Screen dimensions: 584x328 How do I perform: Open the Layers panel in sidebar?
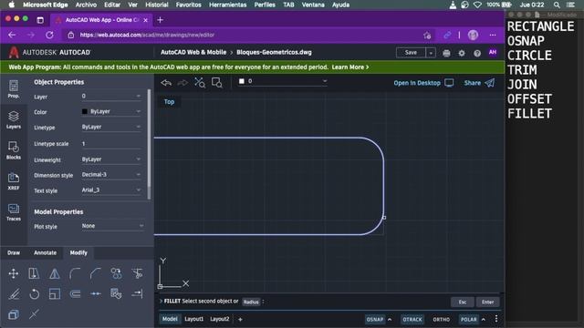pyautogui.click(x=14, y=119)
